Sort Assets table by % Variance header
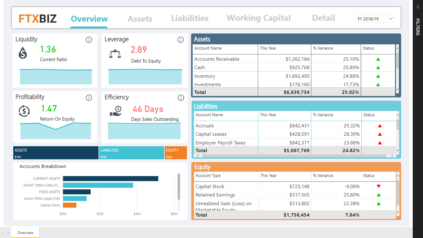Screen dimensions: 423x238 pyautogui.click(x=323, y=48)
